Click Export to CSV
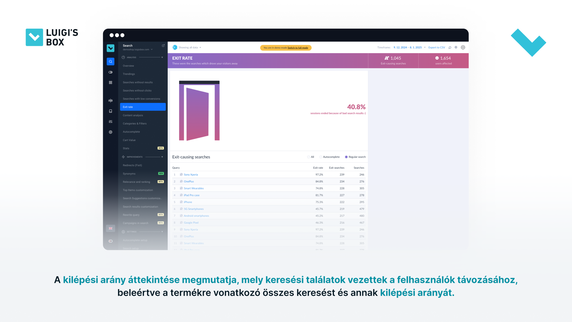The image size is (572, 322). pos(437,47)
